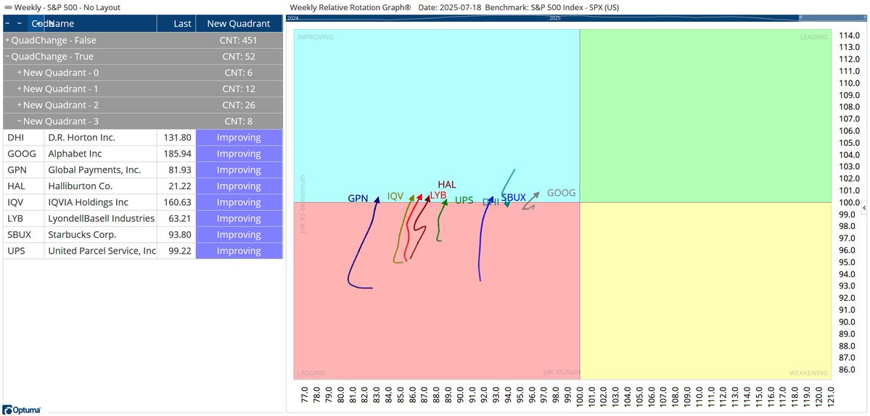Click the Last value 131.80

(178, 138)
